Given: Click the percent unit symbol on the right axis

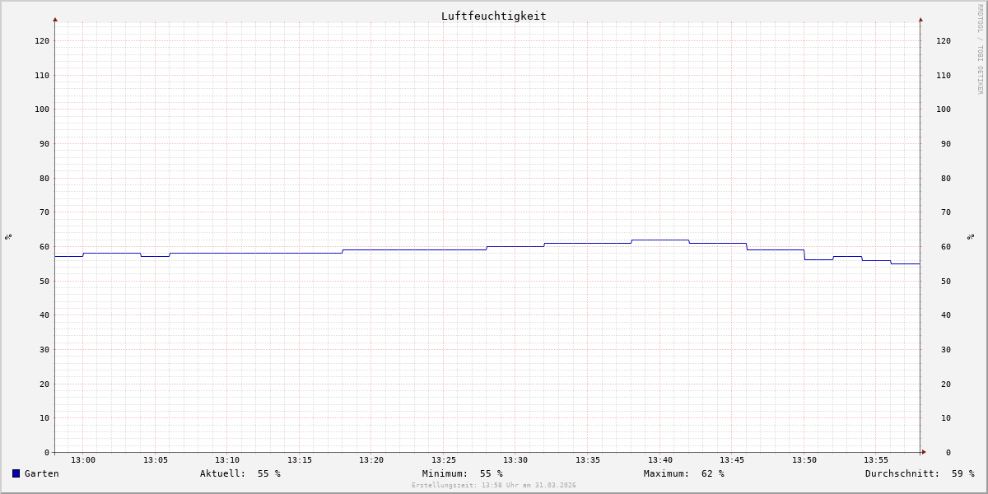Looking at the screenshot, I should tap(971, 236).
